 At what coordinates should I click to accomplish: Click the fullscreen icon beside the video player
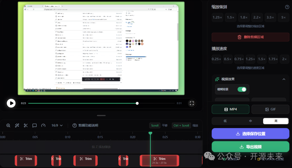click(x=192, y=103)
